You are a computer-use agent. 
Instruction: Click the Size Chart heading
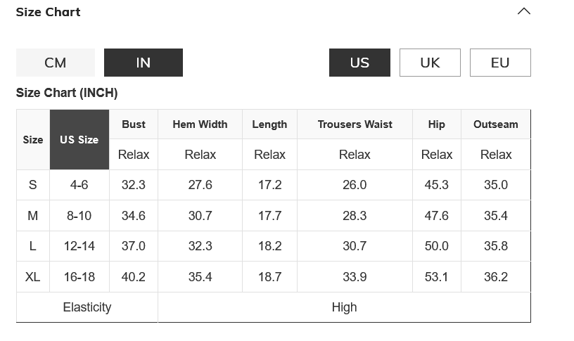click(x=48, y=12)
